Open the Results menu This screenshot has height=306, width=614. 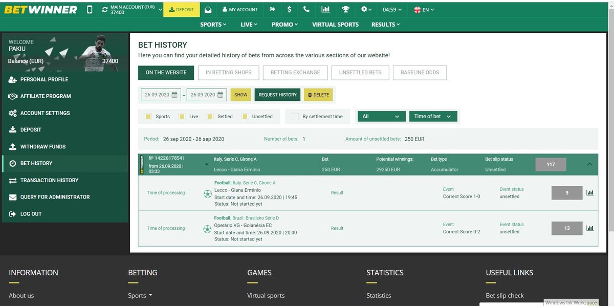[385, 24]
